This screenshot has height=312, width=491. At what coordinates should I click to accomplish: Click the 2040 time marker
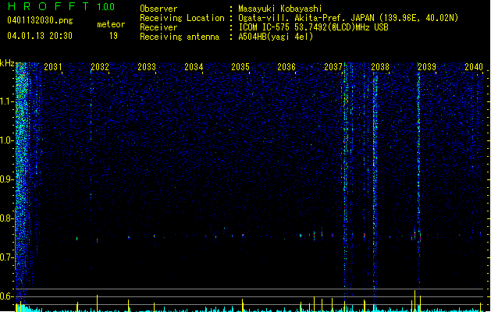(474, 66)
